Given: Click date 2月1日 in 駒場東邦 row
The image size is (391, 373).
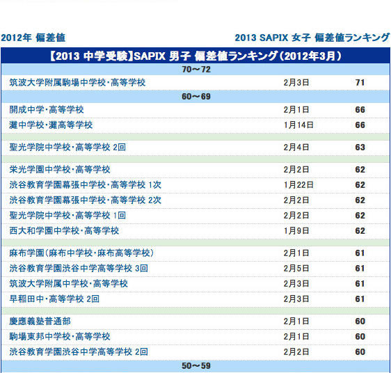Looking at the screenshot, I should (x=296, y=337).
